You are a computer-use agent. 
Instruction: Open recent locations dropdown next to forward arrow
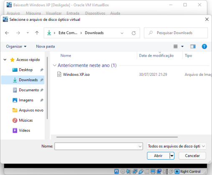point(28,33)
